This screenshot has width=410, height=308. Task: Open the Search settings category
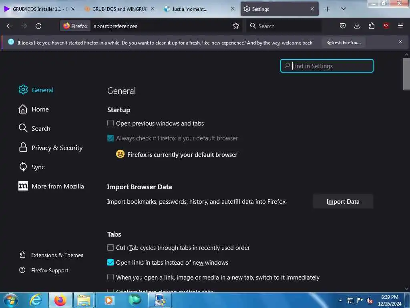[x=34, y=128]
